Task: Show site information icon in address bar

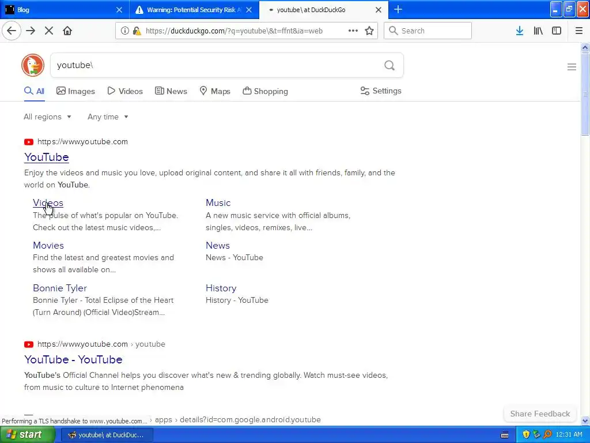Action: coord(124,31)
